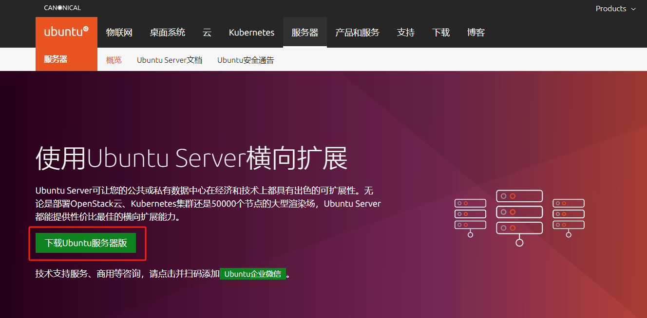Open the 支持 menu item
The image size is (647, 318).
[x=405, y=33]
